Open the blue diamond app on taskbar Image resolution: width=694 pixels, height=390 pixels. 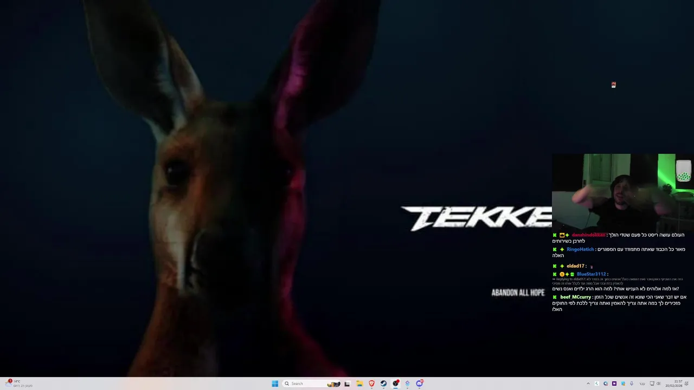point(407,383)
